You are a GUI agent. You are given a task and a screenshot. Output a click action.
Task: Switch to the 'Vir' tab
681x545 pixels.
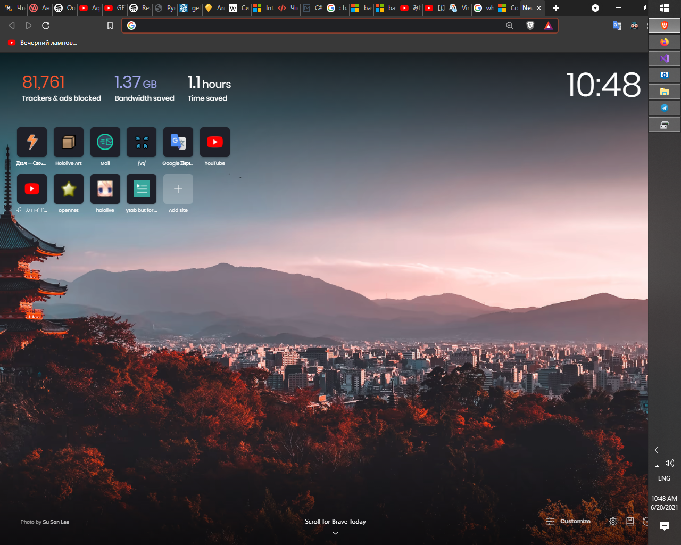[459, 8]
